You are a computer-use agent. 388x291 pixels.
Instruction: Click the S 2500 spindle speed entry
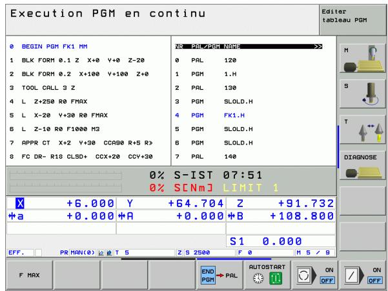[x=198, y=252]
